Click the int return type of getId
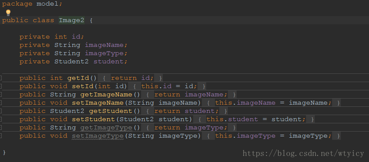 click(x=56, y=78)
